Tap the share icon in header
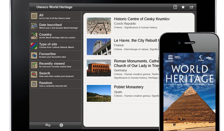This screenshot has width=224, height=131. [x=191, y=7]
